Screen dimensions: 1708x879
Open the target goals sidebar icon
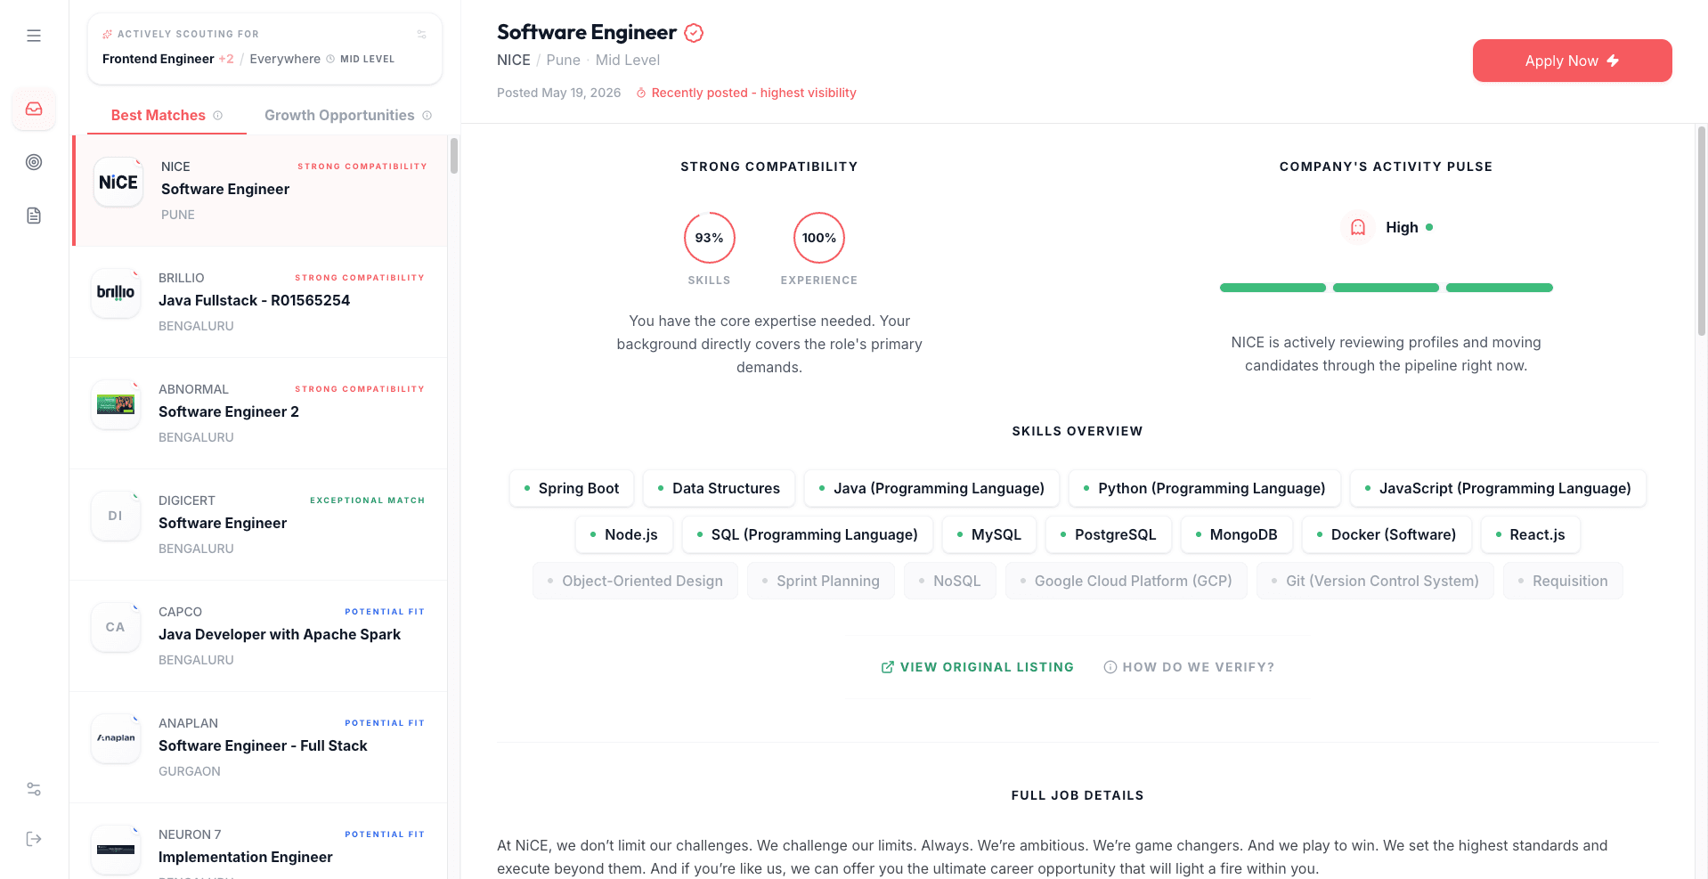tap(34, 162)
